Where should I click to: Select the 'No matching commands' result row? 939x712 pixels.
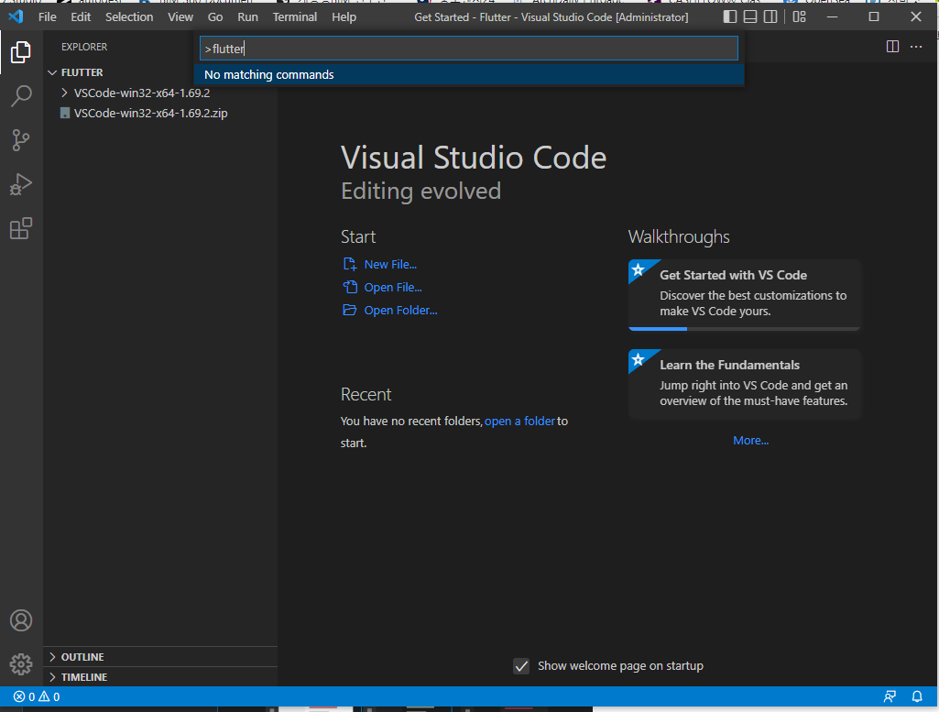click(x=469, y=75)
